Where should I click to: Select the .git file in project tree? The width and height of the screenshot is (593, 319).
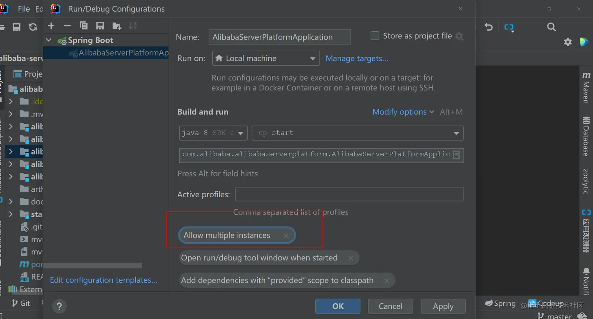[31, 227]
